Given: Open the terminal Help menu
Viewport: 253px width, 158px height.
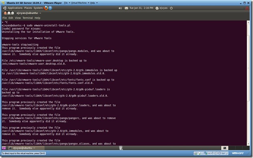Looking at the screenshot, I should [x=37, y=18].
